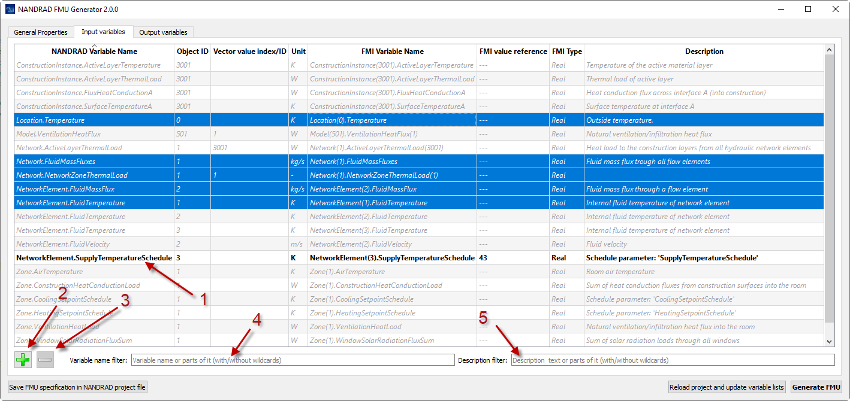The width and height of the screenshot is (850, 401).
Task: Click the Unit column header
Action: coord(299,51)
